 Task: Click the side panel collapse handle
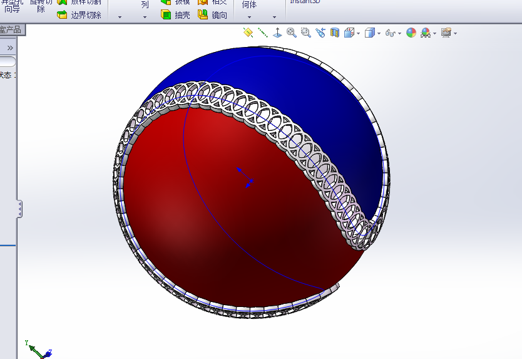pos(19,209)
